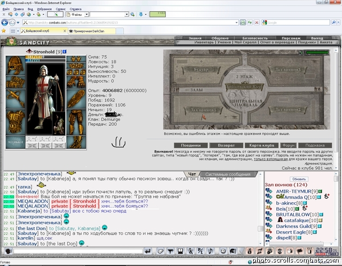Click info icon after Darkness Guild[9]
The image size is (342, 266).
(x=320, y=226)
